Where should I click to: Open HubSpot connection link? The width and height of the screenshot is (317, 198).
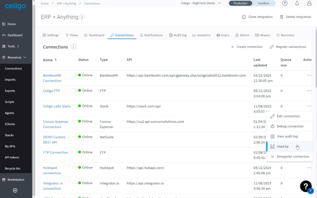(x=52, y=170)
